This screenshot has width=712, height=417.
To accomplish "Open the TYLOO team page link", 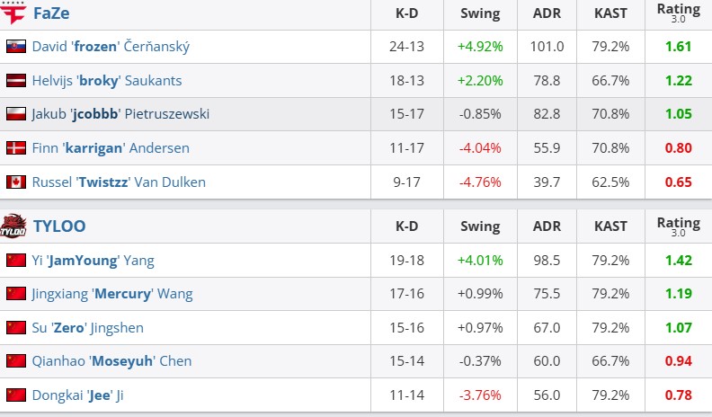I will [59, 226].
